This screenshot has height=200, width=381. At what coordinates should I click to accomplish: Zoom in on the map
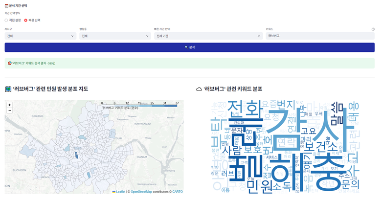coord(9,105)
